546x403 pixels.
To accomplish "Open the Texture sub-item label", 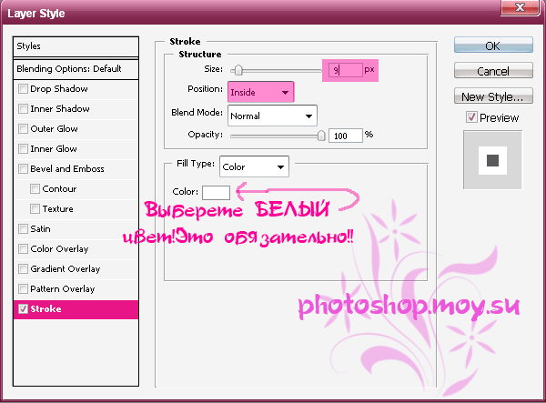I will [x=58, y=209].
